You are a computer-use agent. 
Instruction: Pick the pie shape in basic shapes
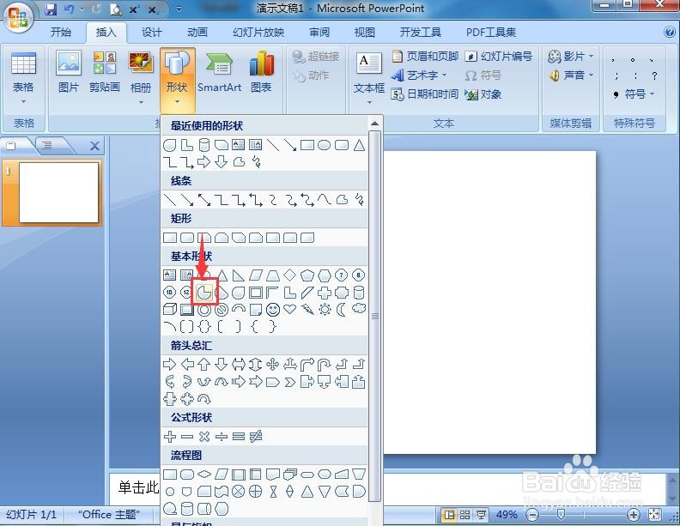[x=204, y=293]
